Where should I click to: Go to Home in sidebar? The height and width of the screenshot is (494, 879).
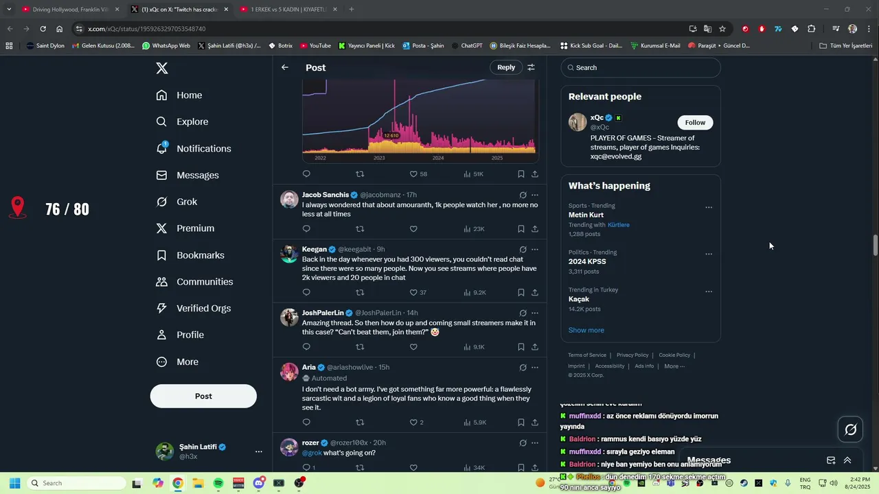click(x=179, y=95)
